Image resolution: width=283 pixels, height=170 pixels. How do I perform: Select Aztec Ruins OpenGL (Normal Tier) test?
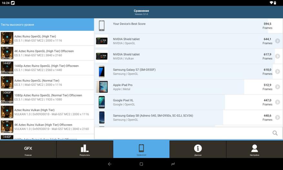tap(47, 82)
